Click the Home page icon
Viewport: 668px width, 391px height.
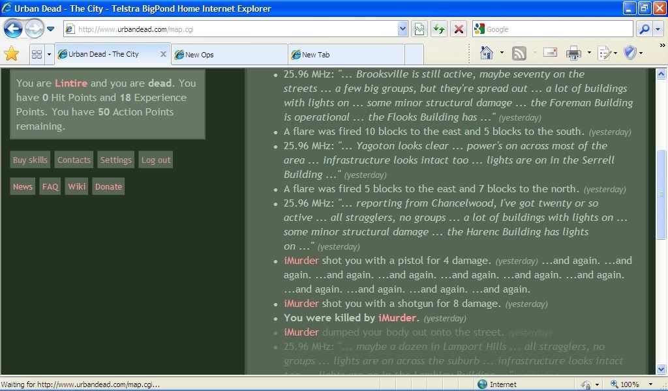coord(486,53)
